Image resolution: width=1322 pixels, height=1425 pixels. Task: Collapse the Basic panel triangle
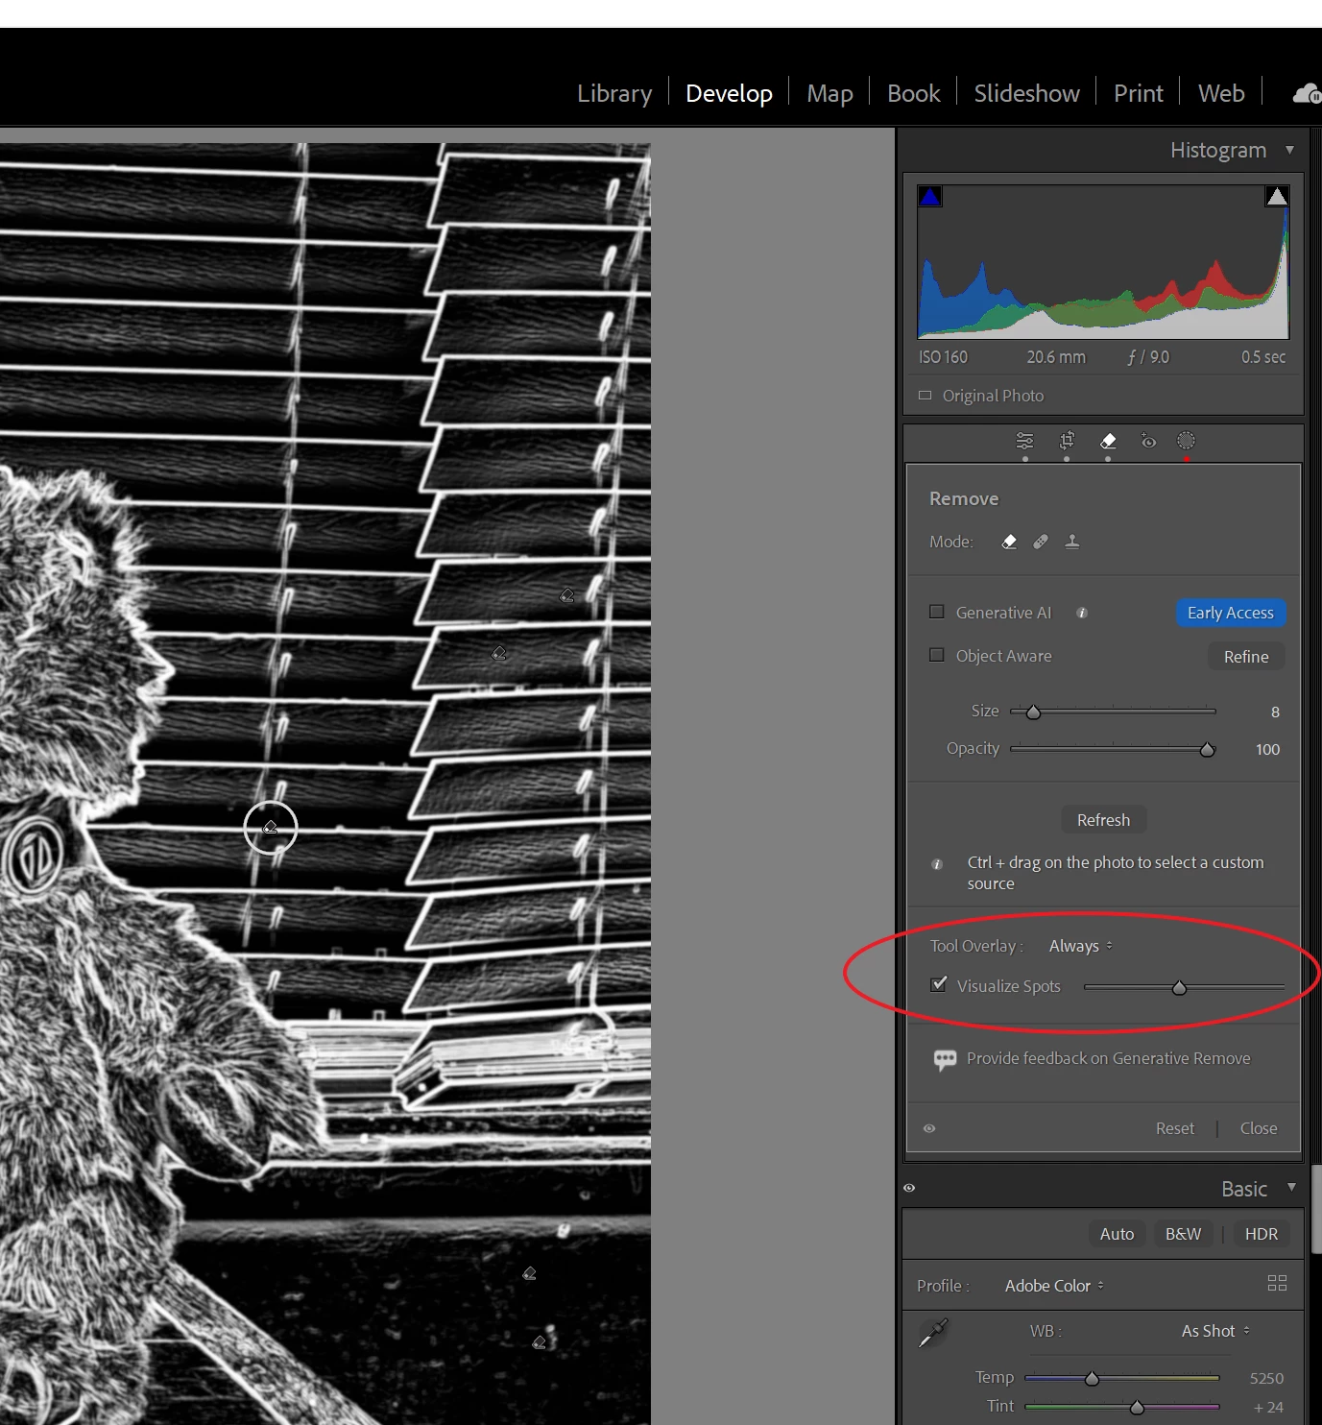[1291, 1188]
